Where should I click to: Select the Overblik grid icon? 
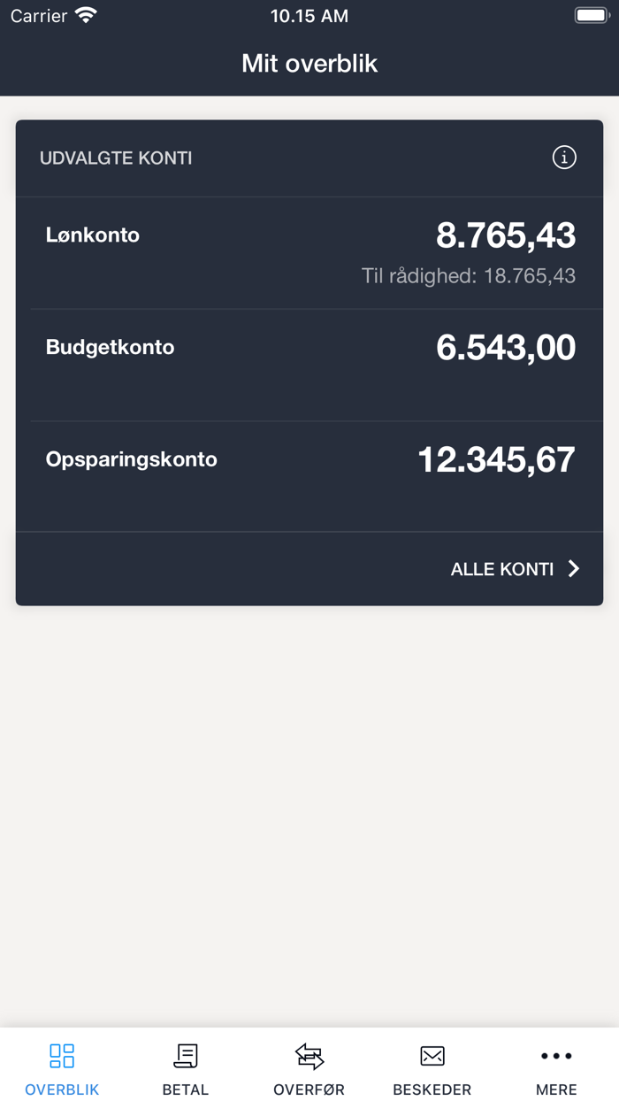[61, 1055]
